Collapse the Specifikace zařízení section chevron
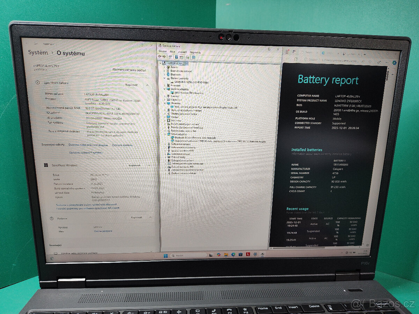This screenshot has height=314, width=419. click(x=147, y=85)
